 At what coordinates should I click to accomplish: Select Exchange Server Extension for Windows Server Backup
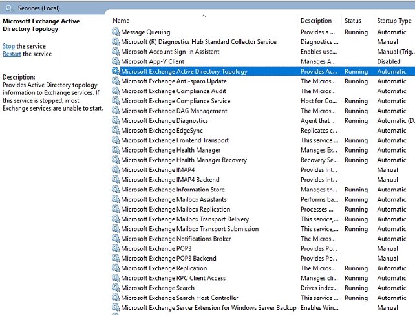point(209,308)
